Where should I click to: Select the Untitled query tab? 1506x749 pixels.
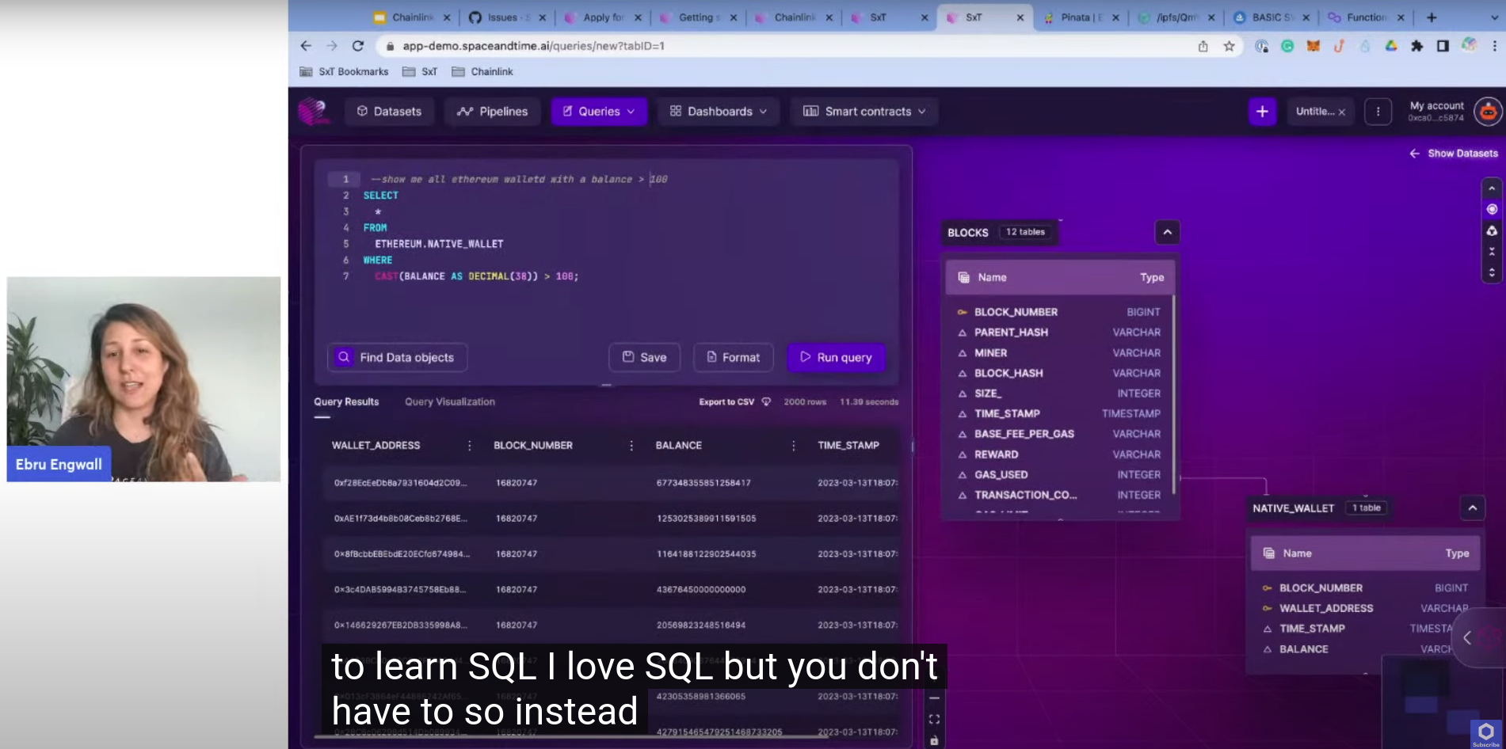1313,112
